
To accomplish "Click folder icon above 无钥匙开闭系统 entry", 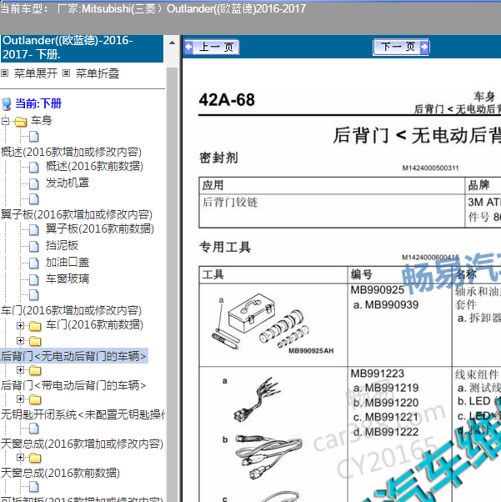I will tap(35, 400).
